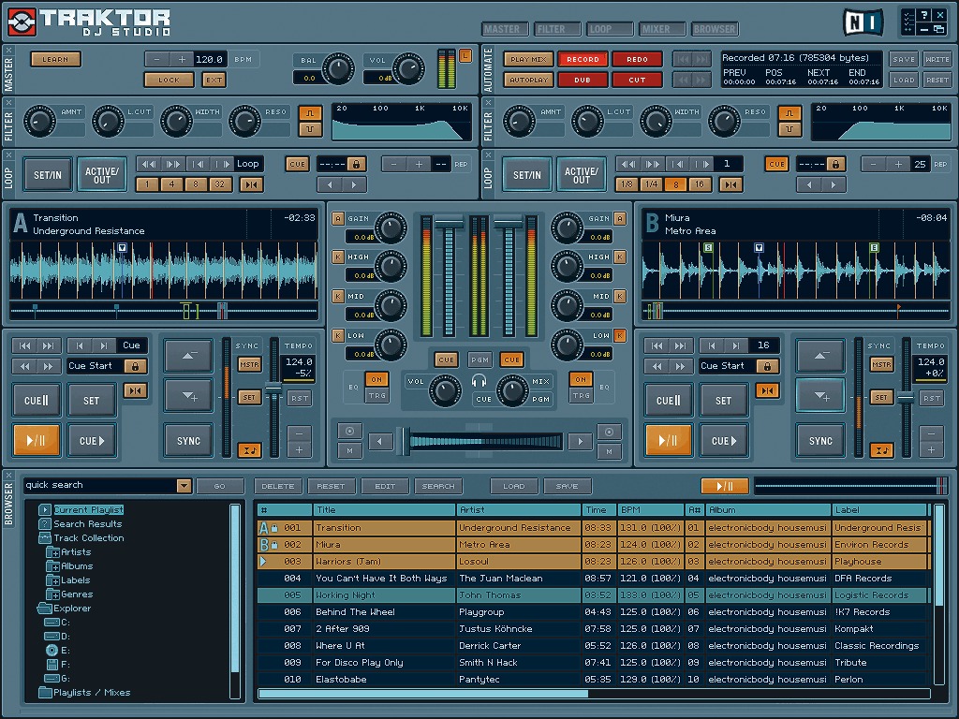
Task: Nudge the crossfader right with arrow button
Action: point(580,442)
